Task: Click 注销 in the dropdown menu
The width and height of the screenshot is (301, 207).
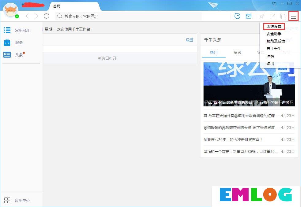Action: [270, 56]
